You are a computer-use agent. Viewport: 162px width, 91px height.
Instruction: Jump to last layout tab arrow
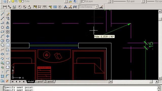point(24,81)
